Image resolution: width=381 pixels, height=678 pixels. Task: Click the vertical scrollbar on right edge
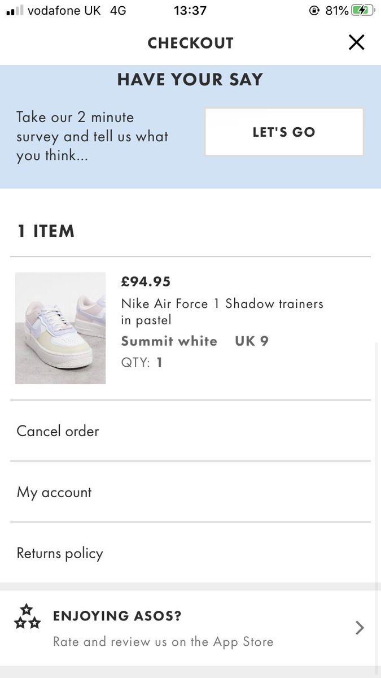tap(377, 480)
